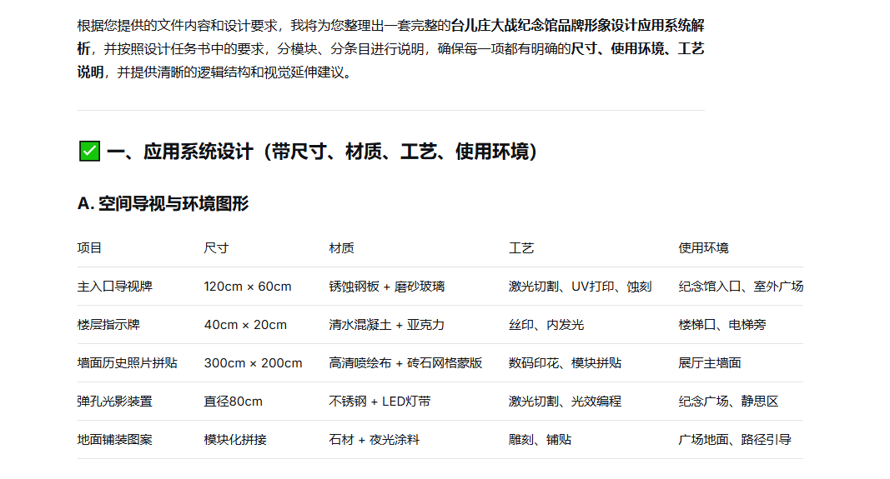Select cell '纪念馆入口、室外广场'
Screen dimensions: 890x479
741,287
